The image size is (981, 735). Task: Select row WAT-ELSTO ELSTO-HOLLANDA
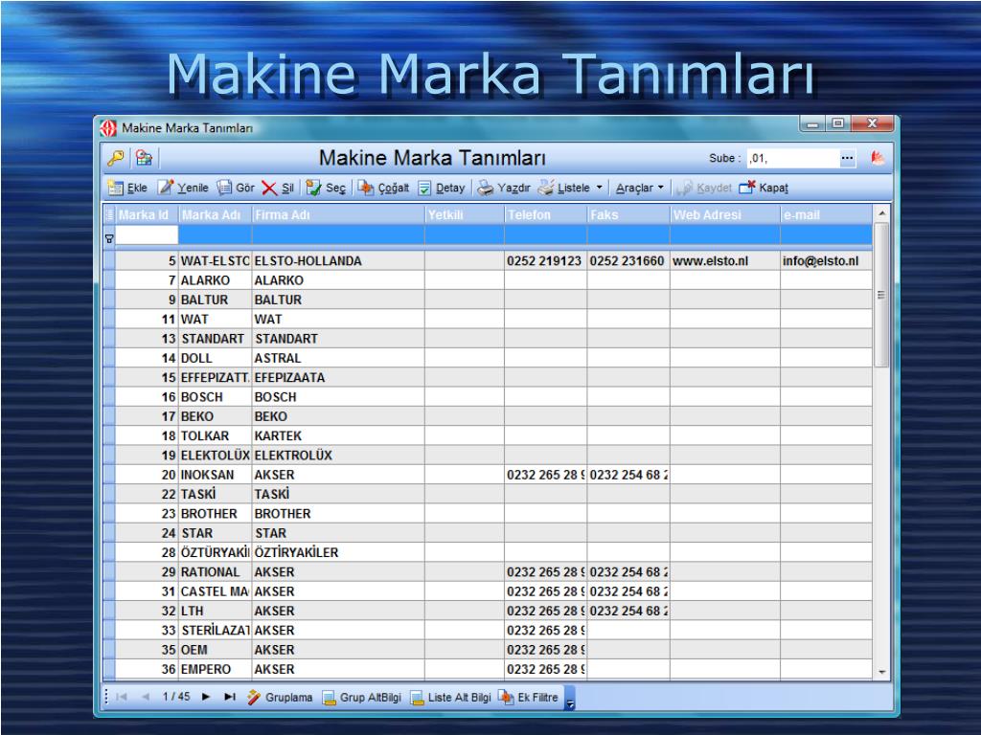488,260
